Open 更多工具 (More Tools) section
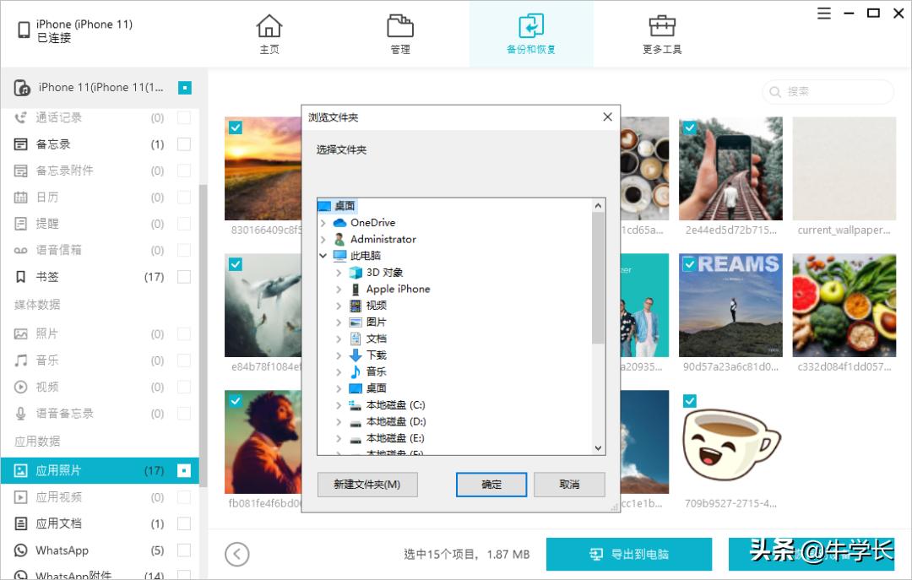 [662, 34]
